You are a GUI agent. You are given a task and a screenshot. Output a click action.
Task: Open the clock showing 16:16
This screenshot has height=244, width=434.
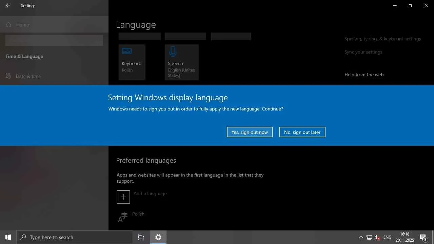pyautogui.click(x=405, y=237)
